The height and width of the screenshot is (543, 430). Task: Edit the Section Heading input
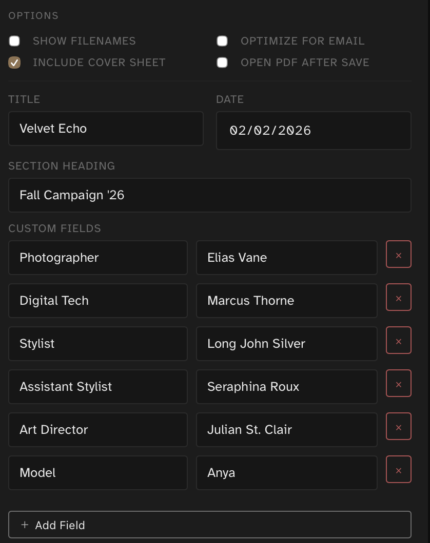210,195
